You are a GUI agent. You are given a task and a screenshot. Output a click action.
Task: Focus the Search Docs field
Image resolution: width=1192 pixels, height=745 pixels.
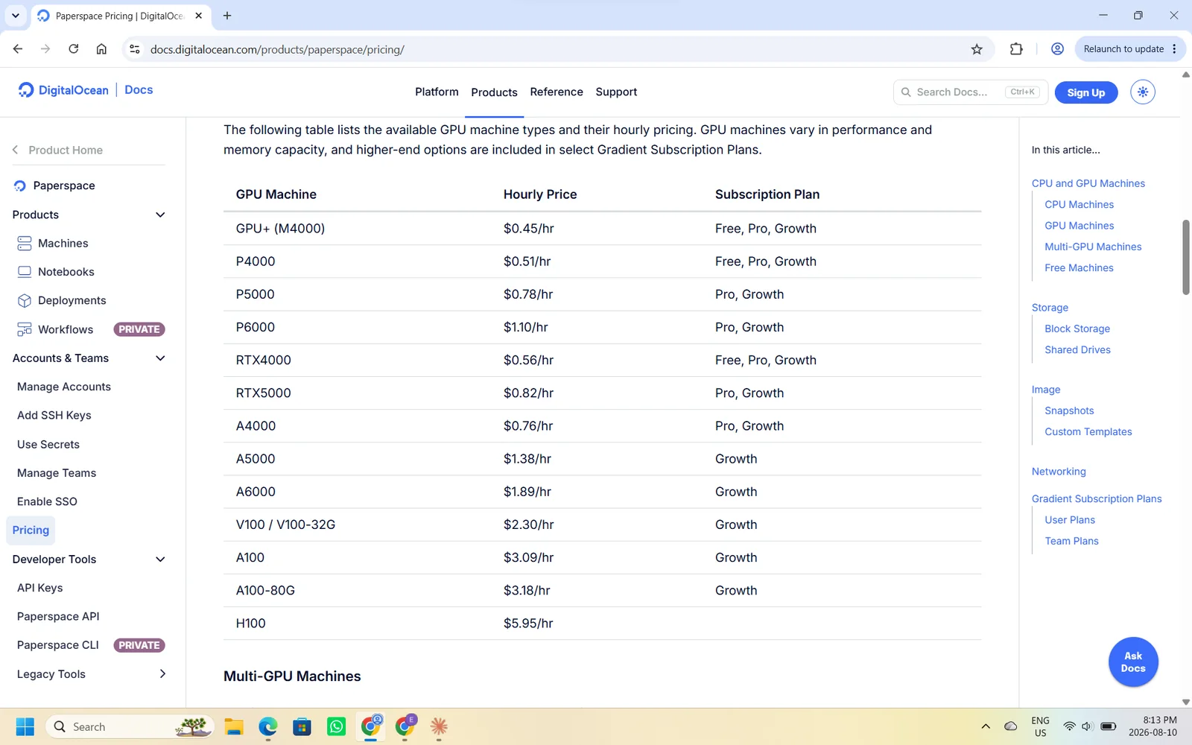[x=971, y=92]
